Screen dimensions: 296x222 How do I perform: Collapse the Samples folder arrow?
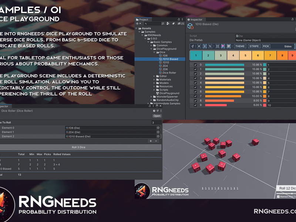point(139,32)
